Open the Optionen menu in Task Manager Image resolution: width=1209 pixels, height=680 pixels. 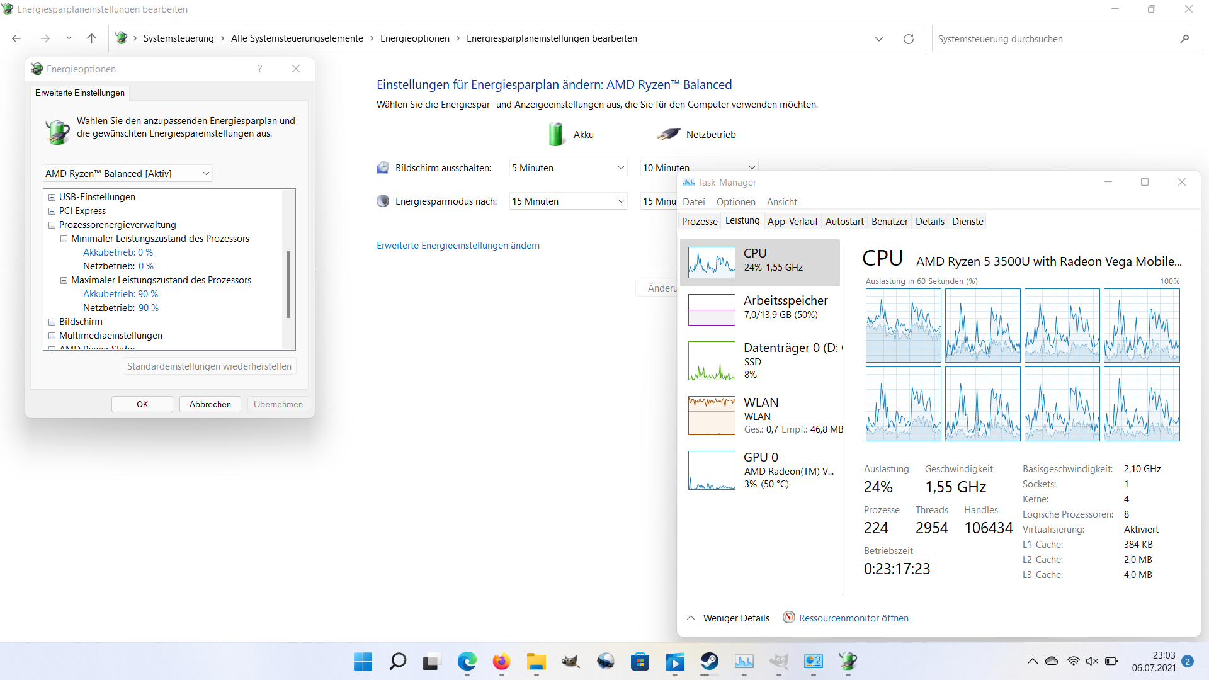tap(735, 202)
